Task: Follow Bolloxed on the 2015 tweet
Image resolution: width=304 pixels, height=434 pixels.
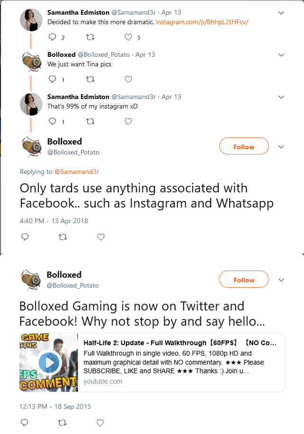Action: coord(244,280)
